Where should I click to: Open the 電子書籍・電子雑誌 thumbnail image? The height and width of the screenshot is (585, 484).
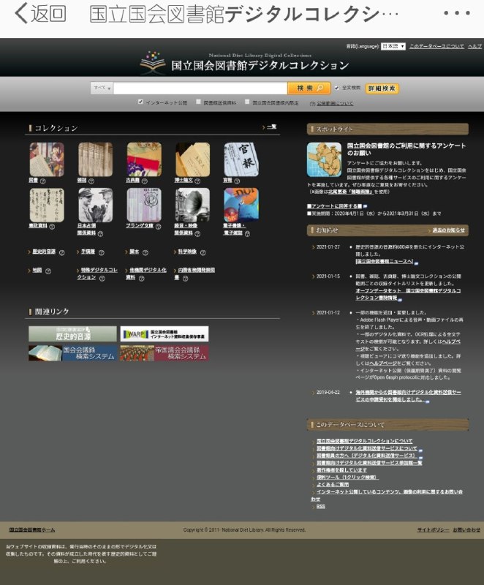pyautogui.click(x=241, y=205)
